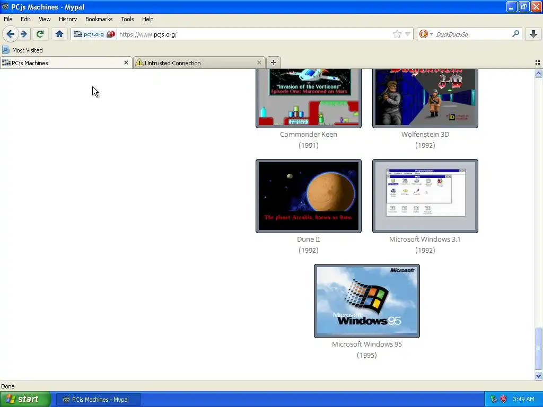This screenshot has height=407, width=543.
Task: Open the Help menu
Action: [148, 19]
